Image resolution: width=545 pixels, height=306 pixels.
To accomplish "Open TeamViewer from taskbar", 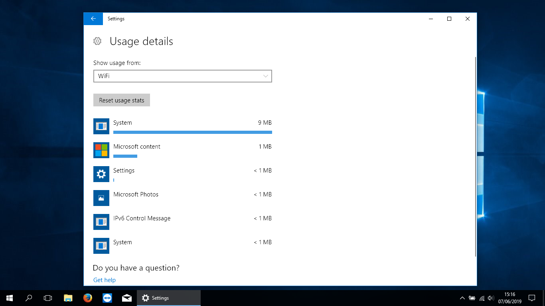I will pos(107,298).
